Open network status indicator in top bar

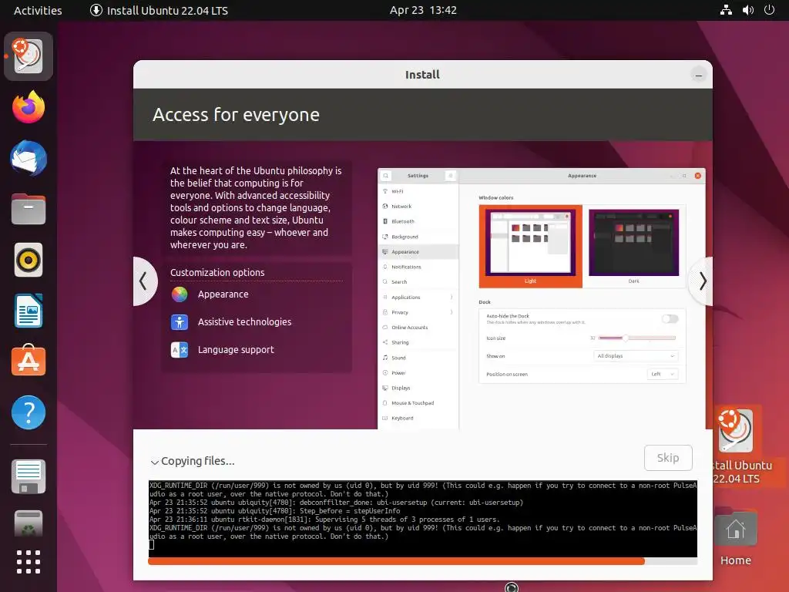coord(726,10)
